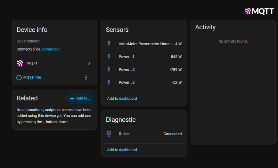Viewport: 278px width, 168px height.
Task: Click the MQTT brand logo at top right
Action: (259, 12)
